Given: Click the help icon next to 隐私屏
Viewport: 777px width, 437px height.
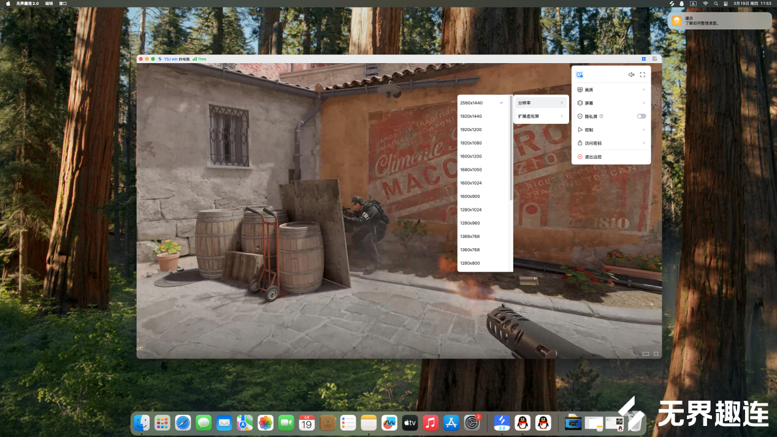Looking at the screenshot, I should pos(601,116).
